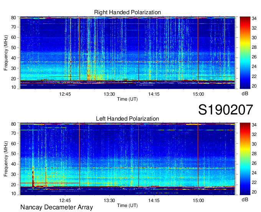Screen dimensions: 261x212
Task: Click inside the right-handed polarization spectrogram
Action: click(x=127, y=53)
